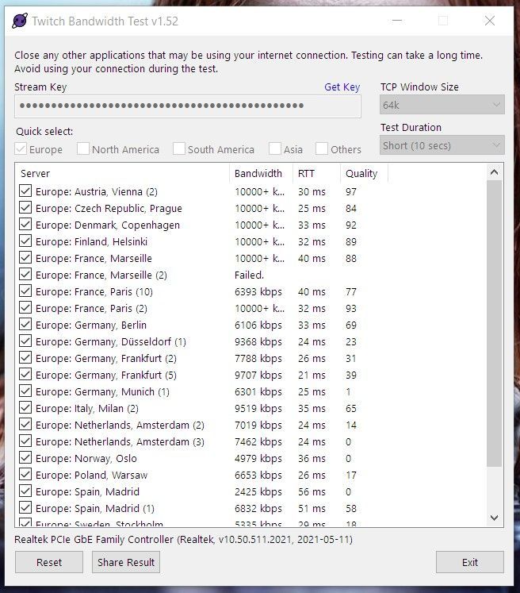
Task: Click the quality value '65'
Action: pyautogui.click(x=351, y=408)
